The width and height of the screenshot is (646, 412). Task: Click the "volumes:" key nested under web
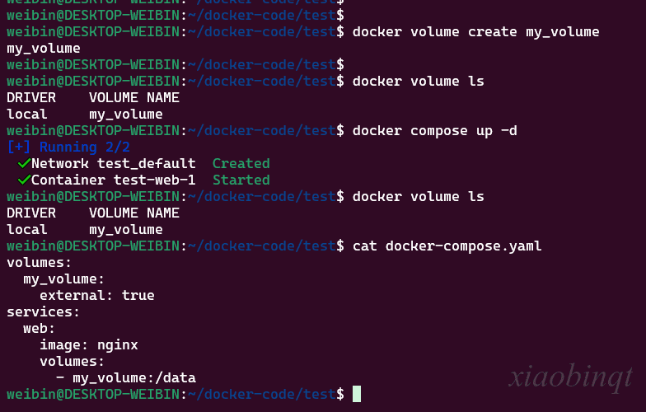(72, 362)
